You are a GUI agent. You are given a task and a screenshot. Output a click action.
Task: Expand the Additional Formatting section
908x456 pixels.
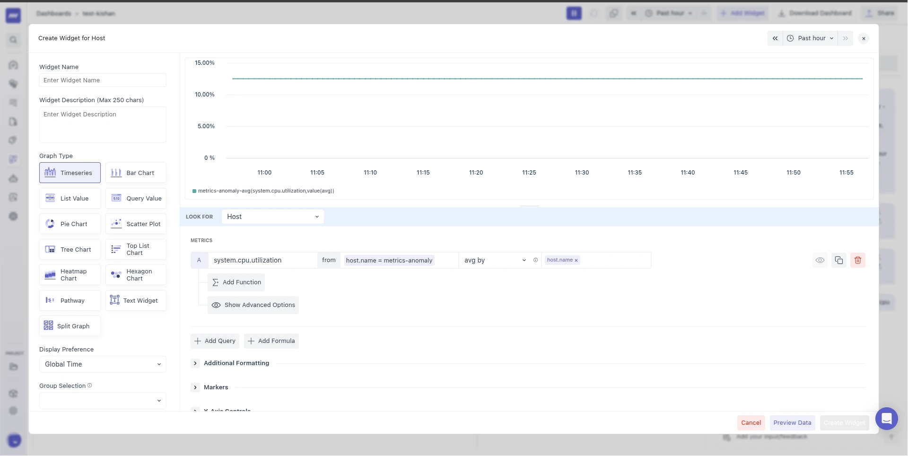[195, 363]
